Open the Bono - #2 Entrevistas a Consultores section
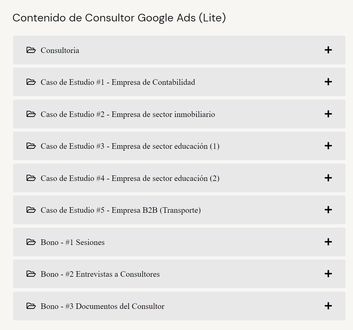Screen dimensions: 353x330 click(x=328, y=274)
